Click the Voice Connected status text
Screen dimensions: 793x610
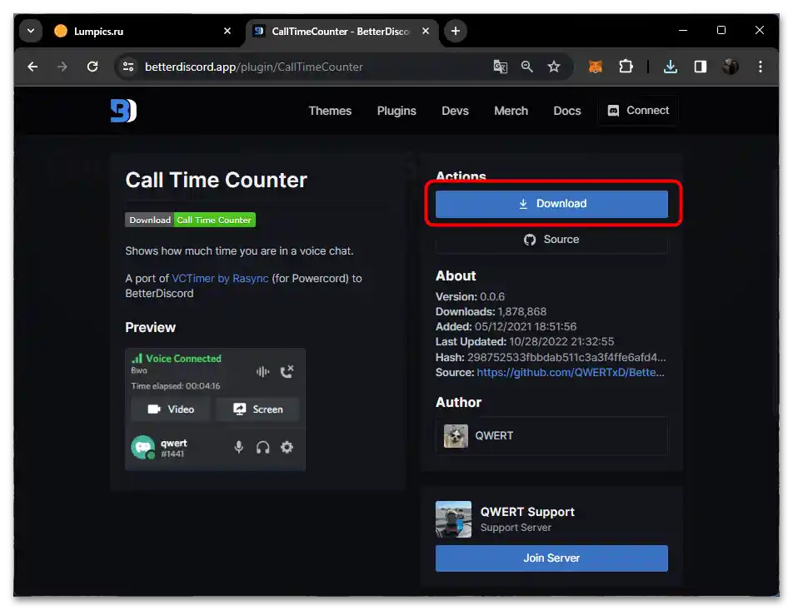(183, 359)
